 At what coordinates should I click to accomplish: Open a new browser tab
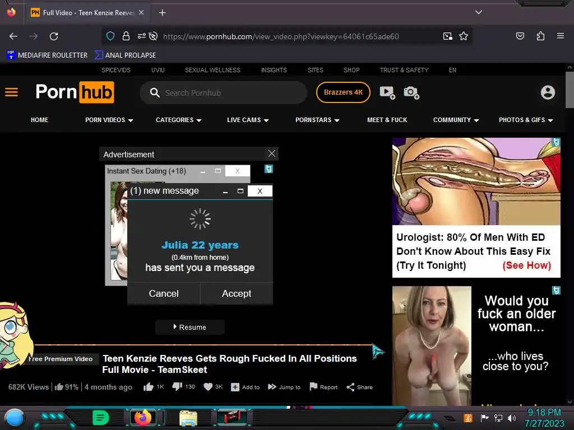pyautogui.click(x=162, y=13)
